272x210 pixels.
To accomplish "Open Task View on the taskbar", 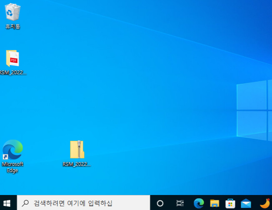I will [180, 203].
